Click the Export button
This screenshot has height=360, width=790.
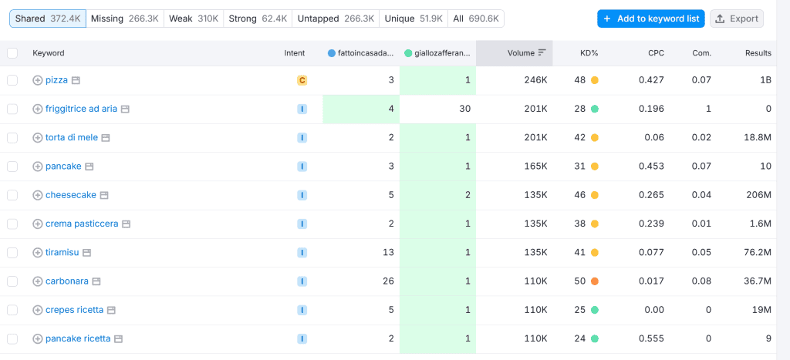coord(737,19)
